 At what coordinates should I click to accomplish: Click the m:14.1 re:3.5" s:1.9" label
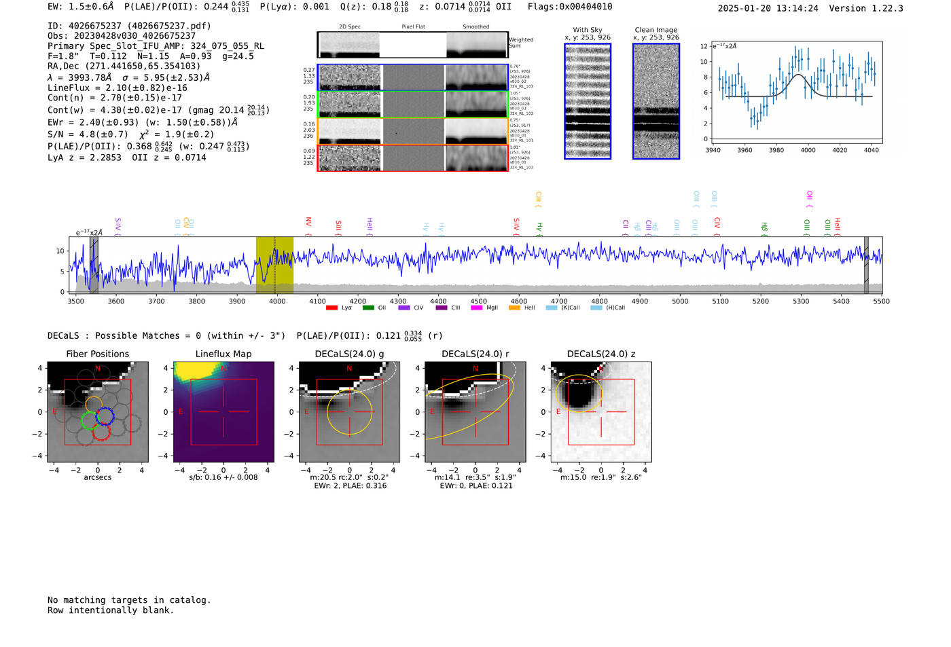pos(475,477)
